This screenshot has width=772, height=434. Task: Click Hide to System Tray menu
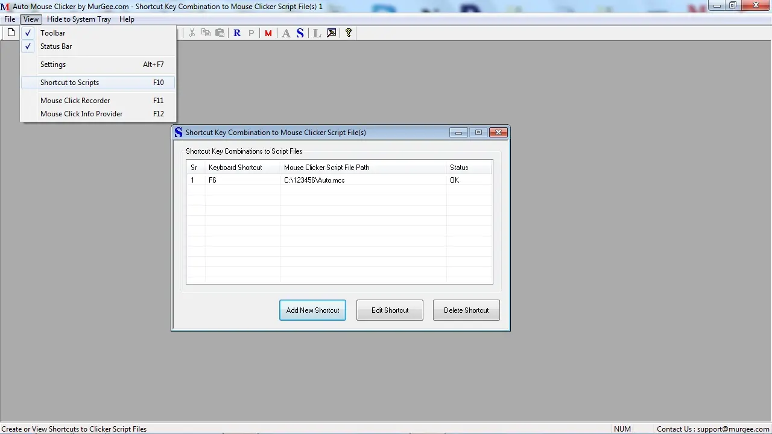coord(79,19)
